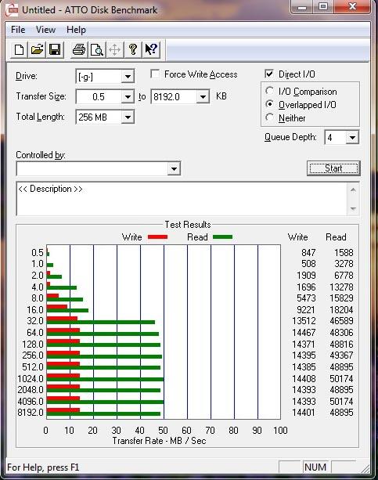Click the About question mark icon
Viewport: 378px width, 480px height.
133,49
